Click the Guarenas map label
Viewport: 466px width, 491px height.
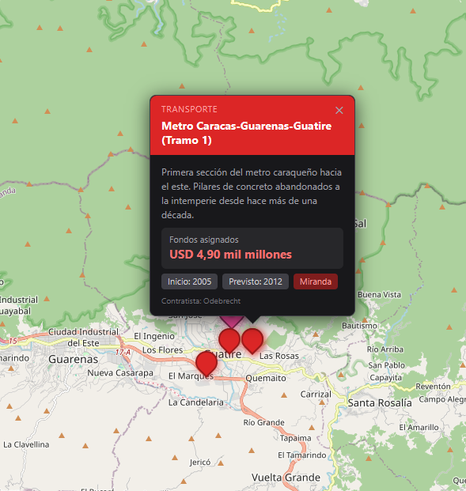coord(74,359)
